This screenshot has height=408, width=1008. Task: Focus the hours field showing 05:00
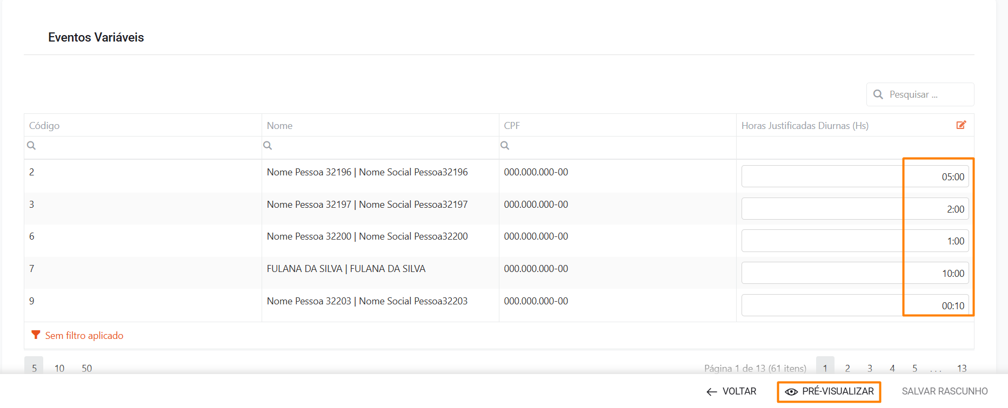[x=855, y=176]
